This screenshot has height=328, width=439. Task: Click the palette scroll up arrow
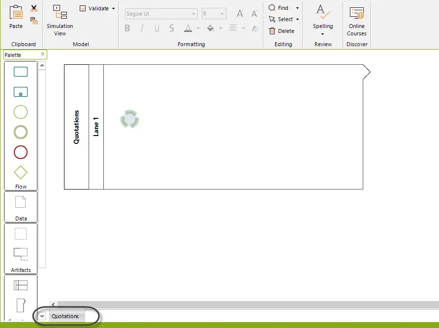pyautogui.click(x=42, y=65)
